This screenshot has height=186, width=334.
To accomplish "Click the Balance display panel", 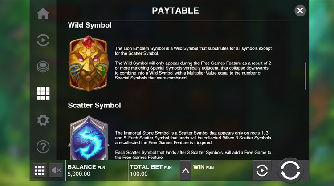I will pyautogui.click(x=97, y=170).
